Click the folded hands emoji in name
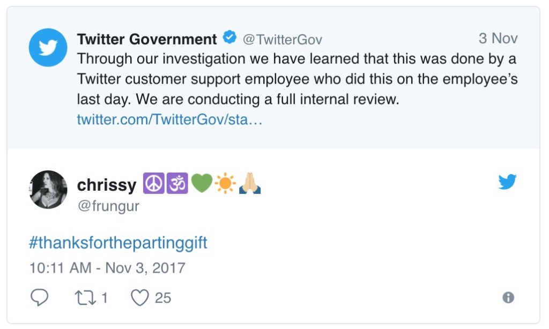 click(x=249, y=184)
